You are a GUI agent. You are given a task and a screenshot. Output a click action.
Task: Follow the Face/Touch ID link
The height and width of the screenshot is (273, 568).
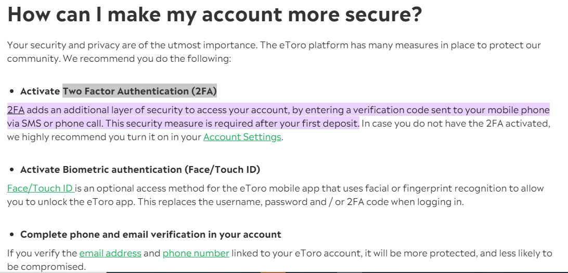41,188
